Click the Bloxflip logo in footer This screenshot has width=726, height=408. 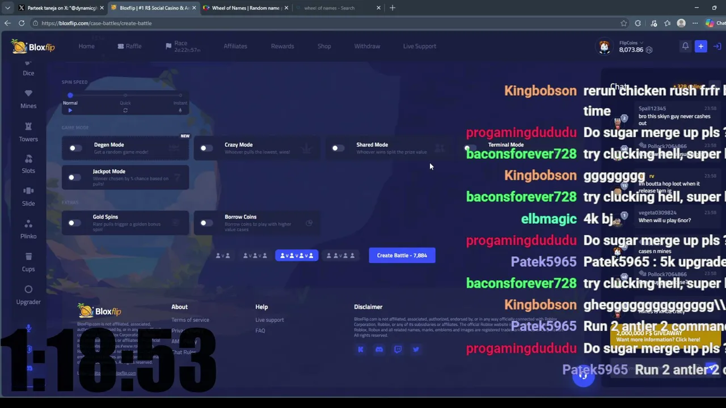pos(100,311)
